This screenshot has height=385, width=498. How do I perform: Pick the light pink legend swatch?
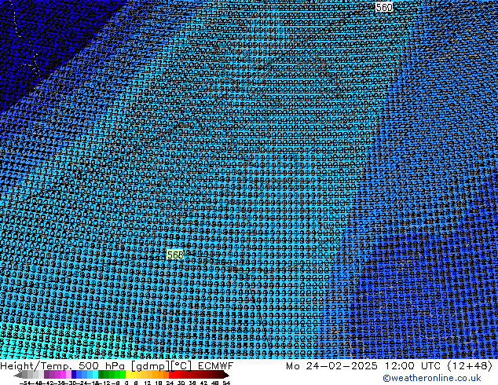point(68,375)
